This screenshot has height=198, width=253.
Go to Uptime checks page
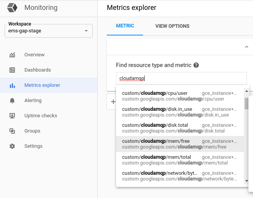click(48, 116)
